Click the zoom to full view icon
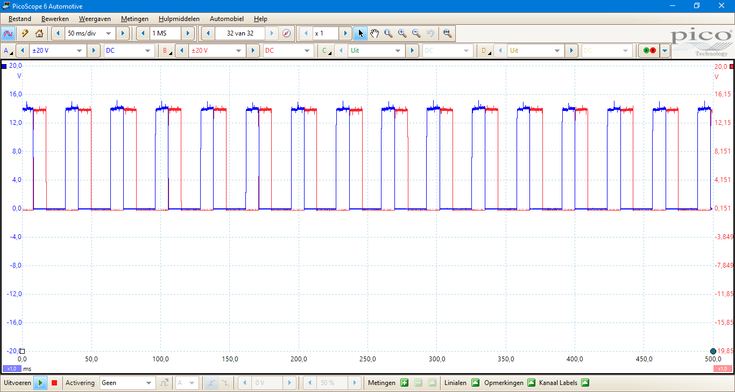Screen dimensions: 735x392 coord(447,33)
